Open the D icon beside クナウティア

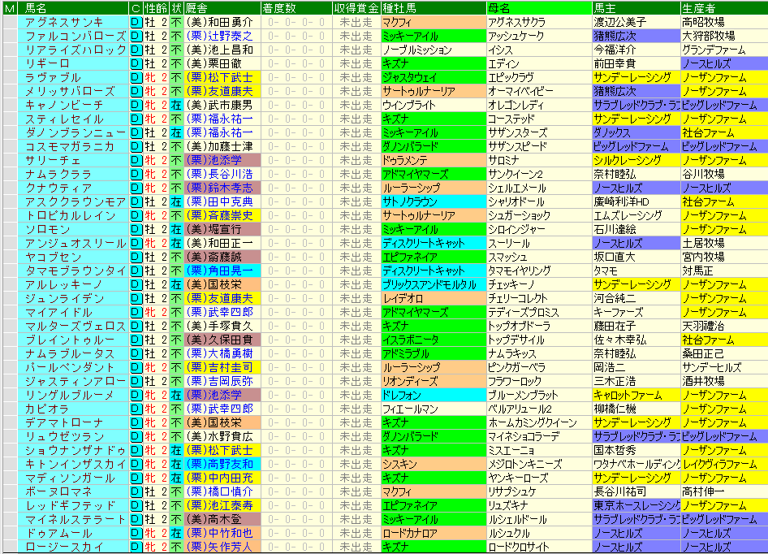[x=136, y=188]
